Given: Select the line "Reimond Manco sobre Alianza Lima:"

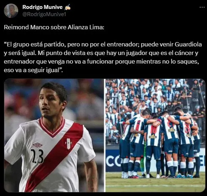Looking at the screenshot, I should 54,27.
